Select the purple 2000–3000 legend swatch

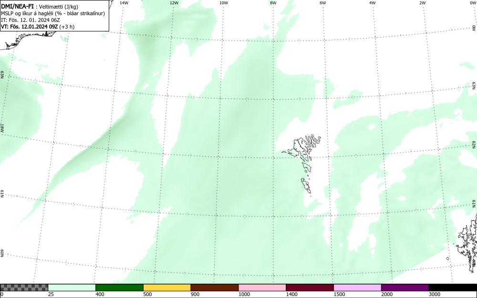click(405, 288)
